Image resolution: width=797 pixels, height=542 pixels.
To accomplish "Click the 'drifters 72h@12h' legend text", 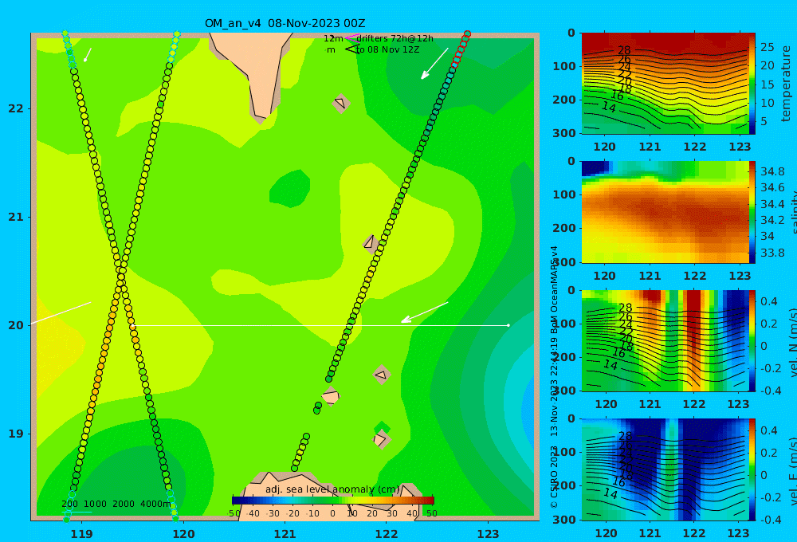I will [x=395, y=38].
